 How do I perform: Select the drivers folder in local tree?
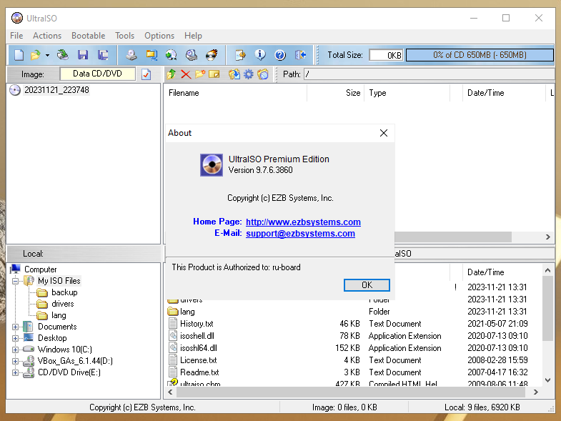pos(63,304)
